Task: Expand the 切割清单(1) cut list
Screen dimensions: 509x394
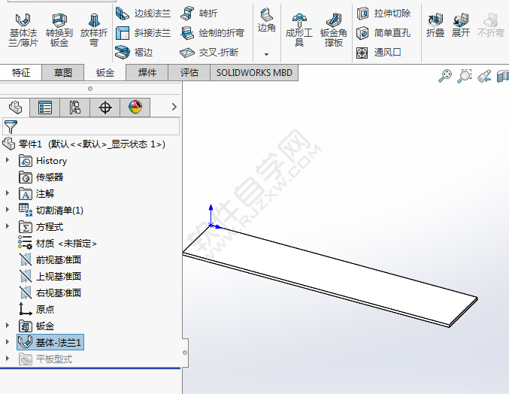Action: tap(8, 210)
